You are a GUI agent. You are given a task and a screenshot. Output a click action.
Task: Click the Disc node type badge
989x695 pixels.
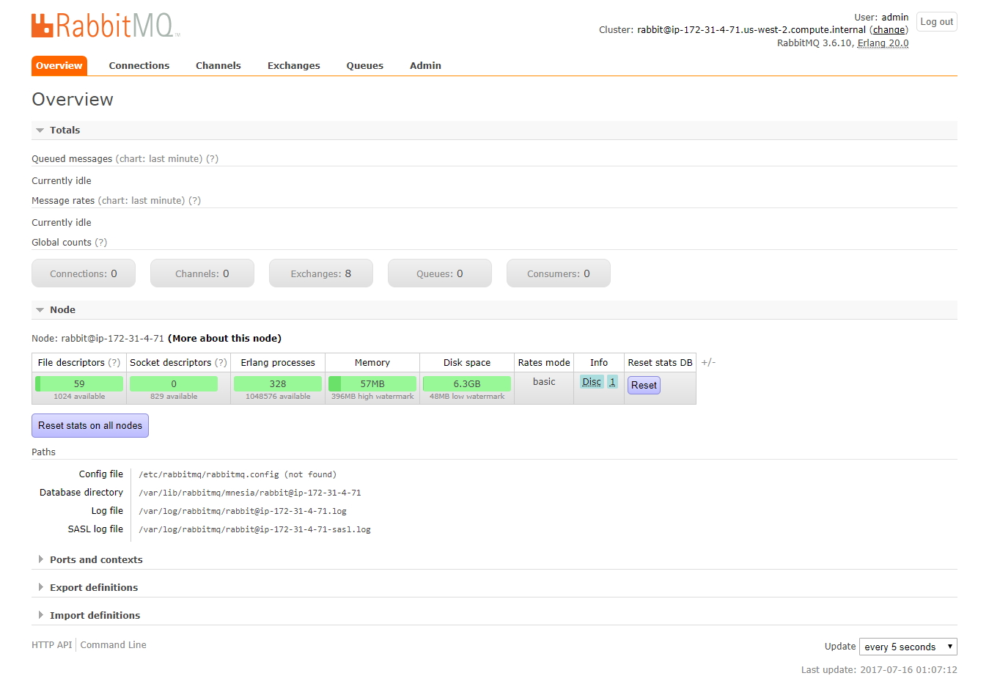(x=591, y=381)
